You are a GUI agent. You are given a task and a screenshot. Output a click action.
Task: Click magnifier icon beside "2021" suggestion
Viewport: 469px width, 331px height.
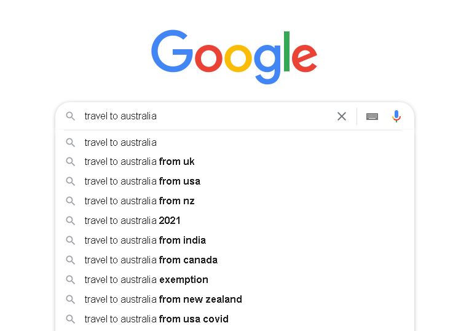coord(71,221)
